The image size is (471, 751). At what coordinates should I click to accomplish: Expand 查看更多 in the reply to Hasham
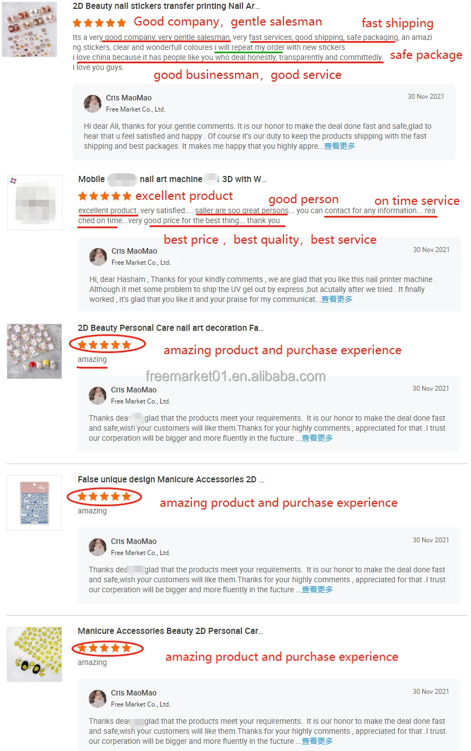[x=337, y=299]
